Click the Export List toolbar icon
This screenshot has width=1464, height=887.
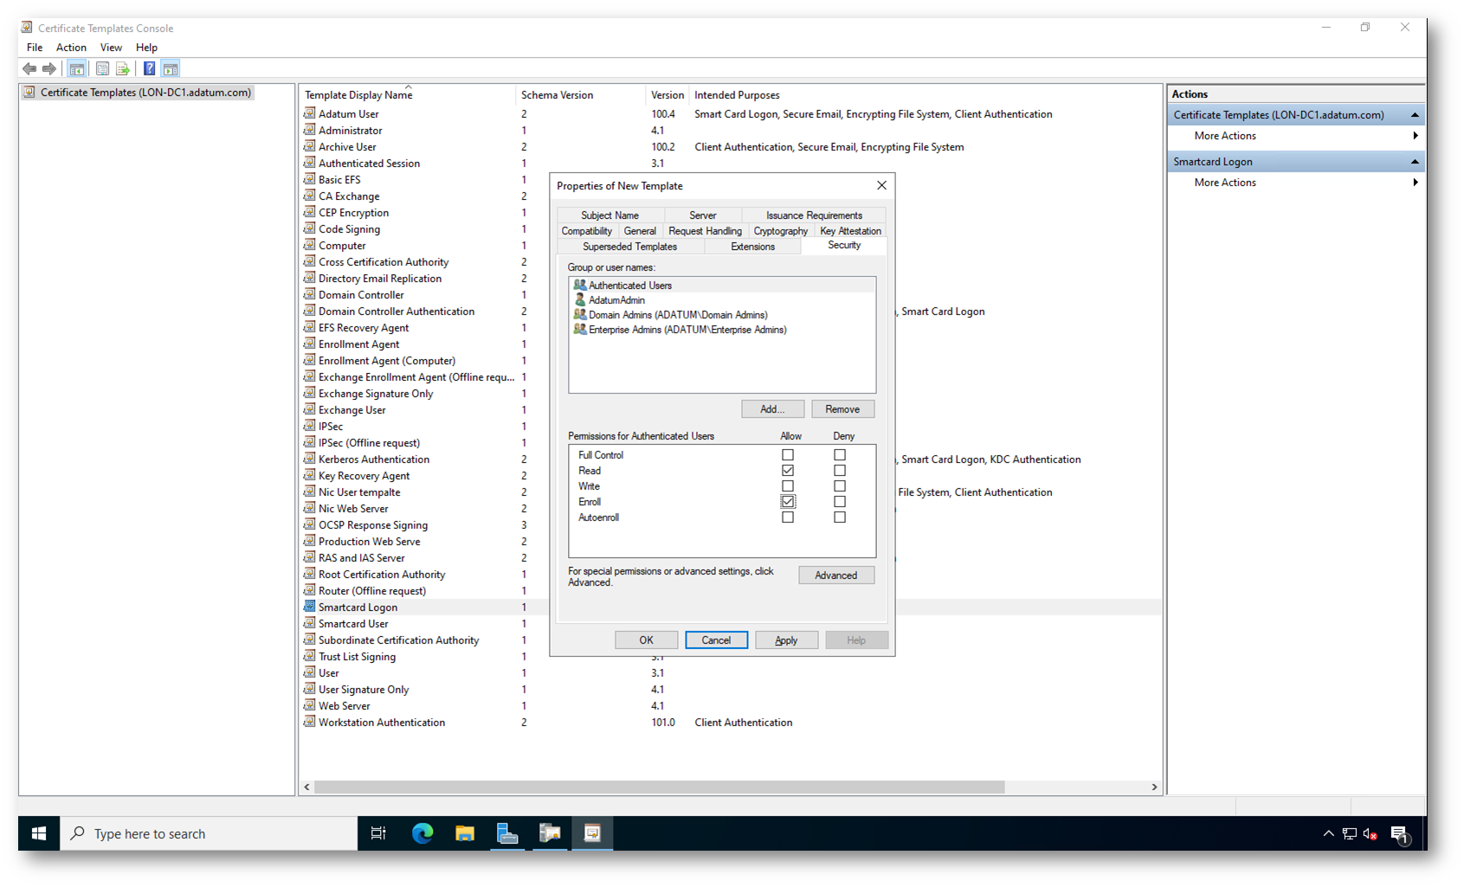click(123, 69)
